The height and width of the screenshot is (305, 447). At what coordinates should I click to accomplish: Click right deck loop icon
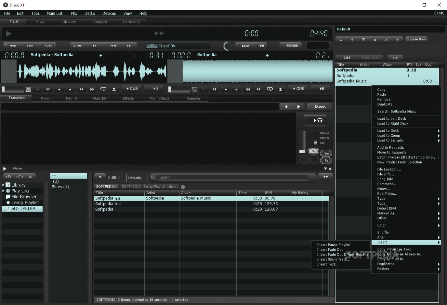(x=270, y=89)
